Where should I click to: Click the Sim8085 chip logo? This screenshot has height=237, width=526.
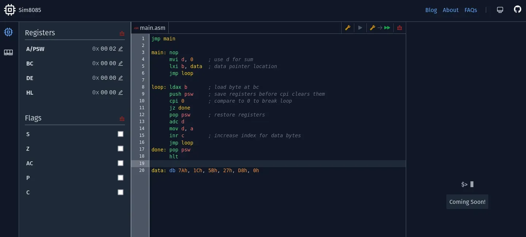pos(9,10)
